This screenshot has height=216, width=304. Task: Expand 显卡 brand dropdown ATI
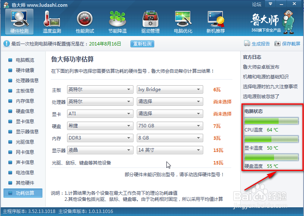click(x=100, y=114)
